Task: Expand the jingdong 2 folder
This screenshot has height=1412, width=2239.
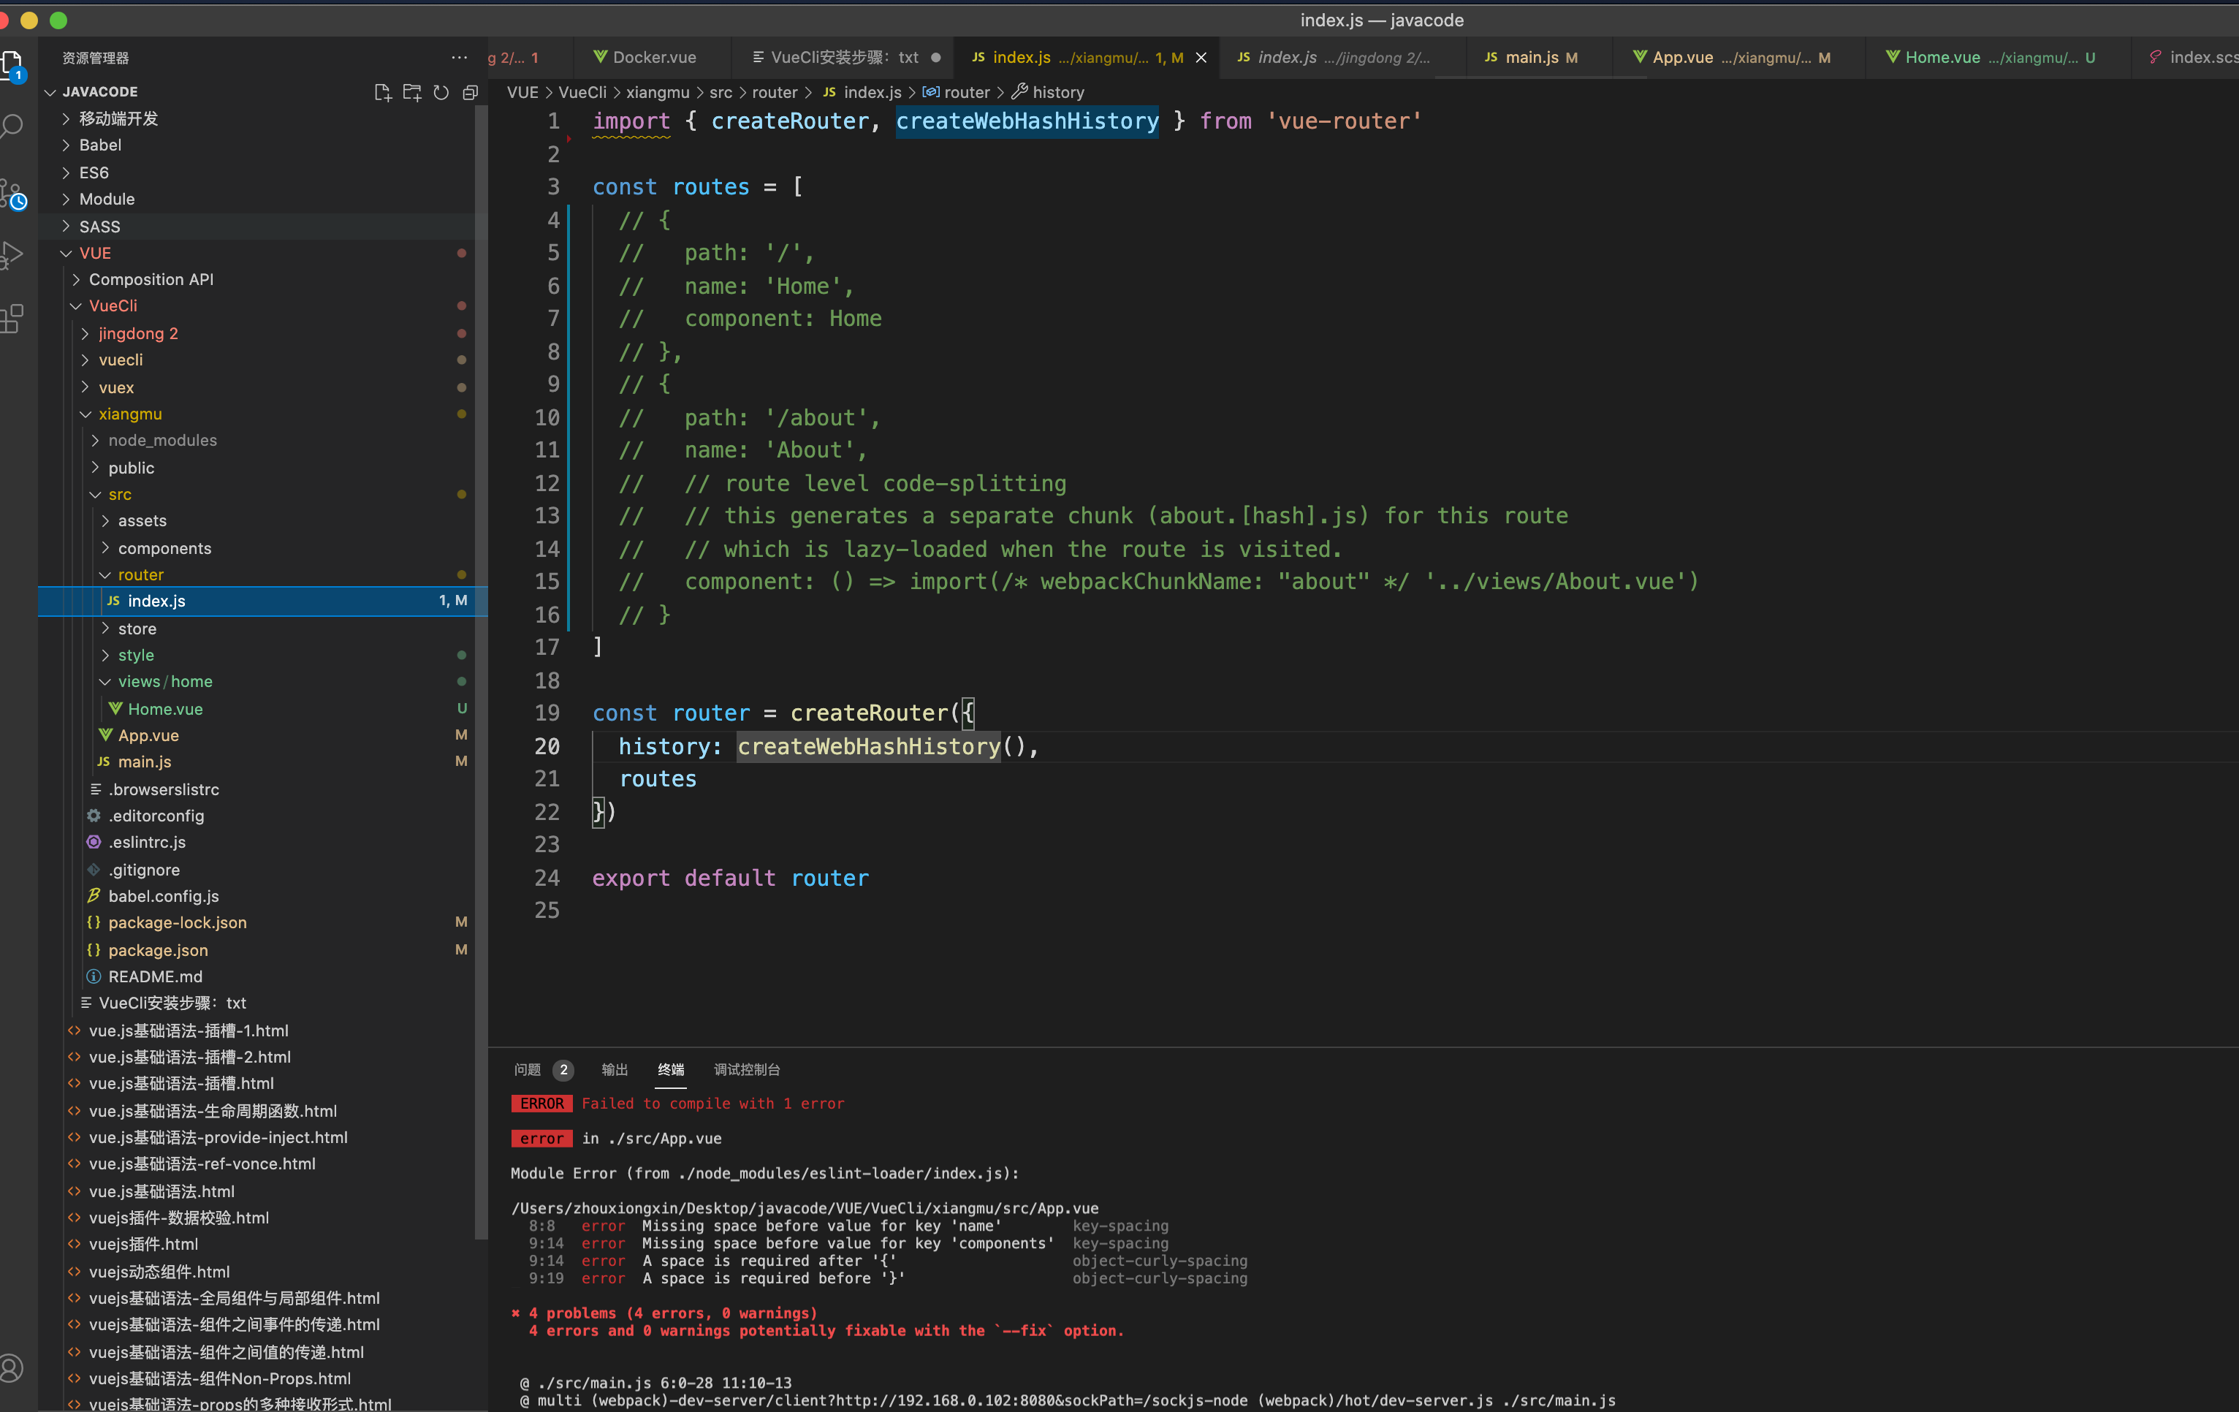Action: click(x=85, y=333)
